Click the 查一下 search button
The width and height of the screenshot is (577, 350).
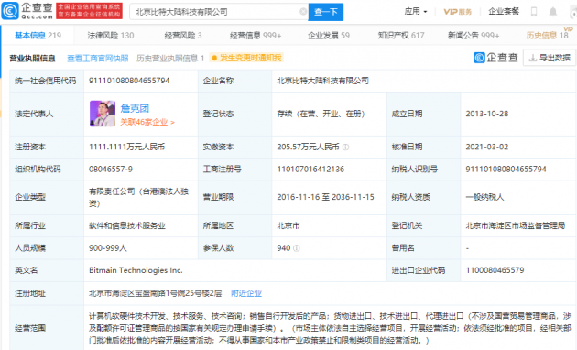pos(326,12)
